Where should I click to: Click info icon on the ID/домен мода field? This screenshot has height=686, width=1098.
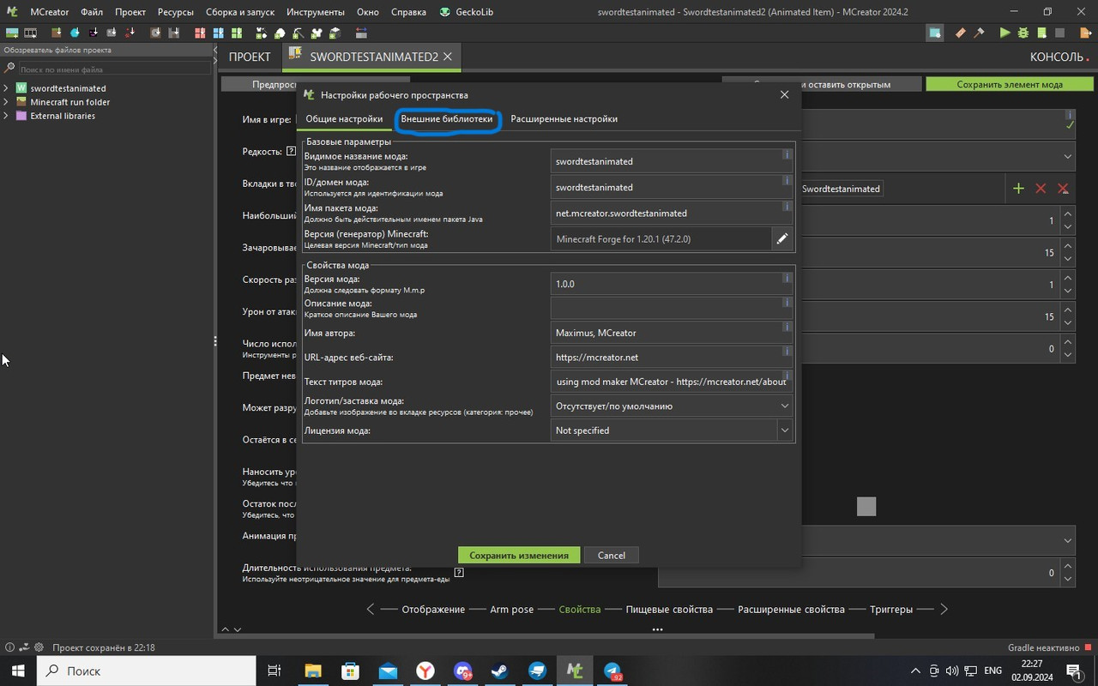[787, 181]
